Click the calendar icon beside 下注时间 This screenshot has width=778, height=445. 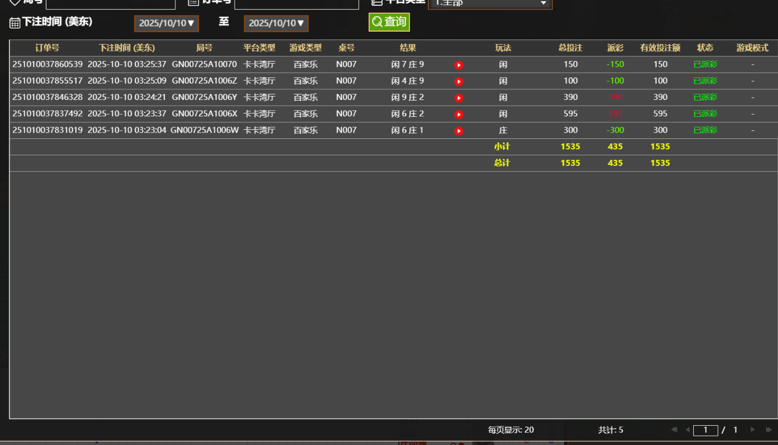[14, 23]
